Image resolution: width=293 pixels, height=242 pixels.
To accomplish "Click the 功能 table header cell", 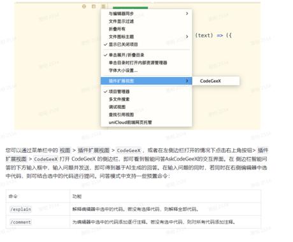I will tap(165, 196).
